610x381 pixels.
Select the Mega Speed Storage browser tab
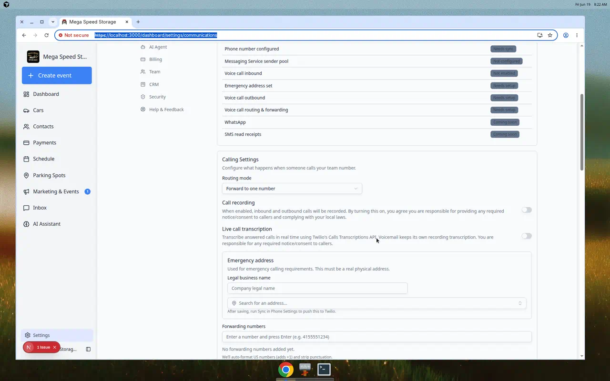point(95,22)
